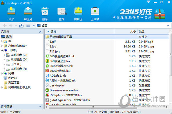The image size is (172, 114).
Task: Click the Dreamweaver.exe.lnk icon
Action: pyautogui.click(x=47, y=90)
